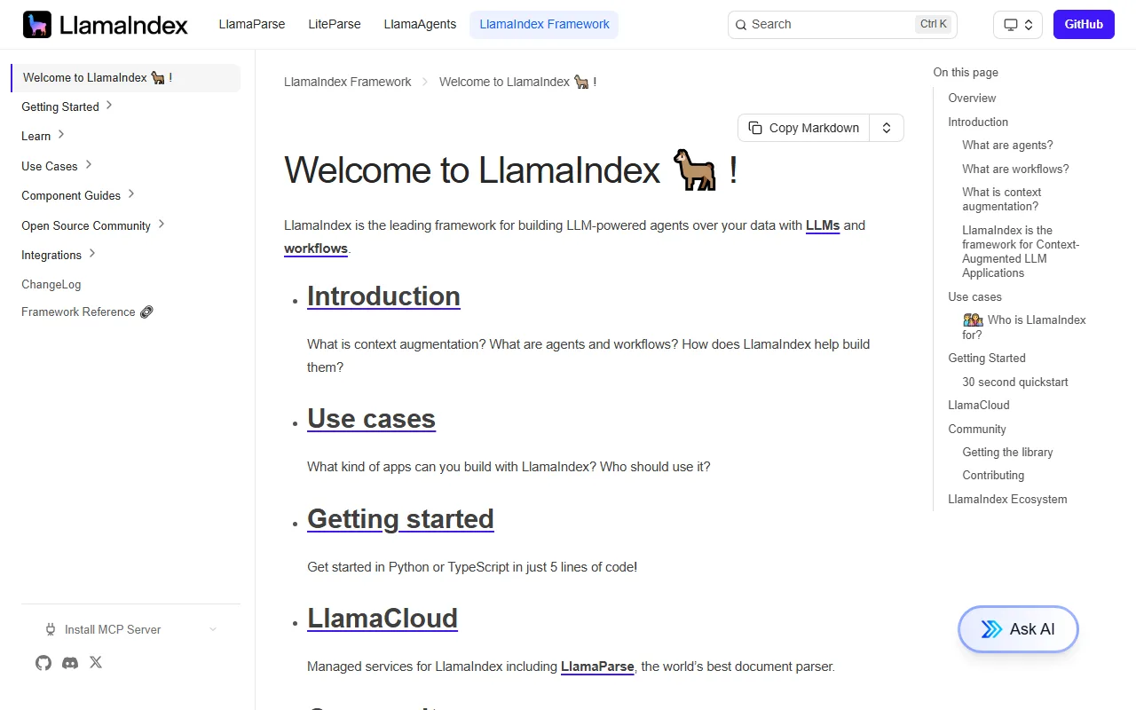The height and width of the screenshot is (710, 1136).
Task: Select the LlamaIndex Framework tab
Action: point(544,25)
